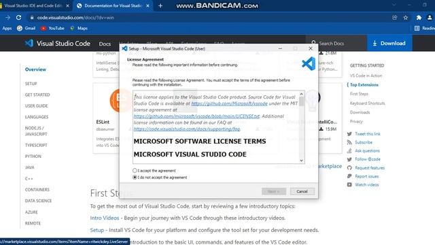Viewport: 435px width, 245px height.
Task: Go to 'Privacy' section link
Action: click(356, 121)
